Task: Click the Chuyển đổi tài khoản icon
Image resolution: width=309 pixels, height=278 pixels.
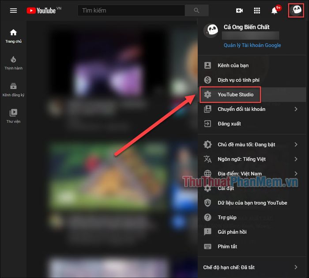Action: coord(207,109)
